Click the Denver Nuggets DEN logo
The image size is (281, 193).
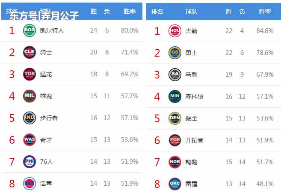175,118
